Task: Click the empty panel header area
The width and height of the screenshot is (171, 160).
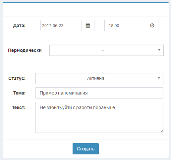Action: (x=86, y=10)
